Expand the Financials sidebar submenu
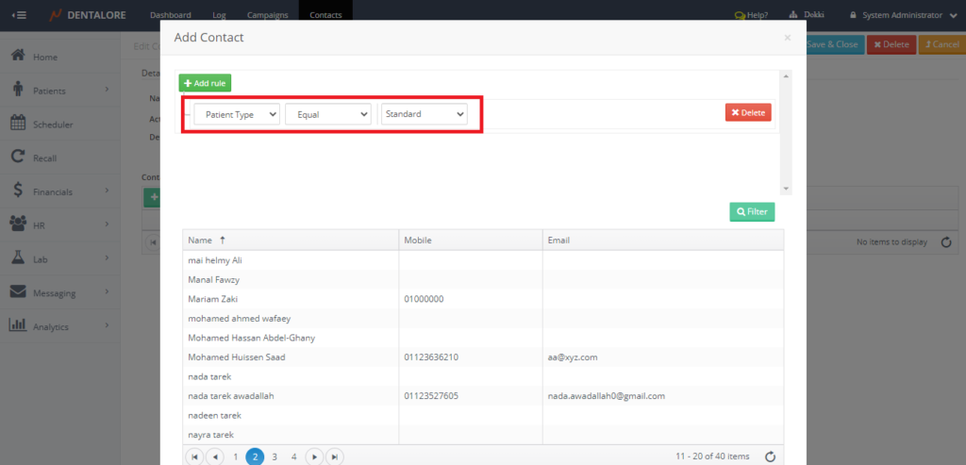This screenshot has height=465, width=966. pyautogui.click(x=107, y=191)
